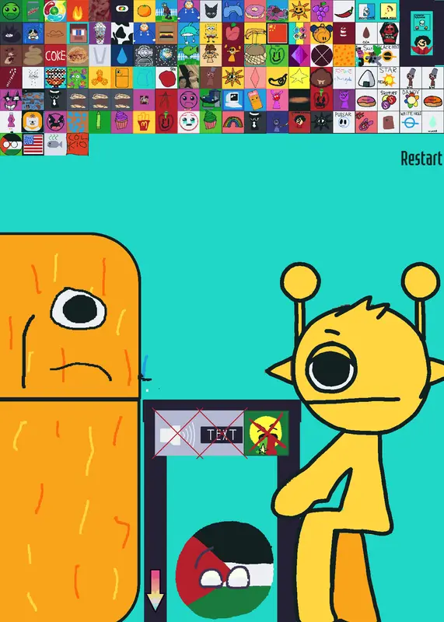Choose the yellow star tile
Image resolution: width=444 pixels, height=622 pixels.
(299, 78)
